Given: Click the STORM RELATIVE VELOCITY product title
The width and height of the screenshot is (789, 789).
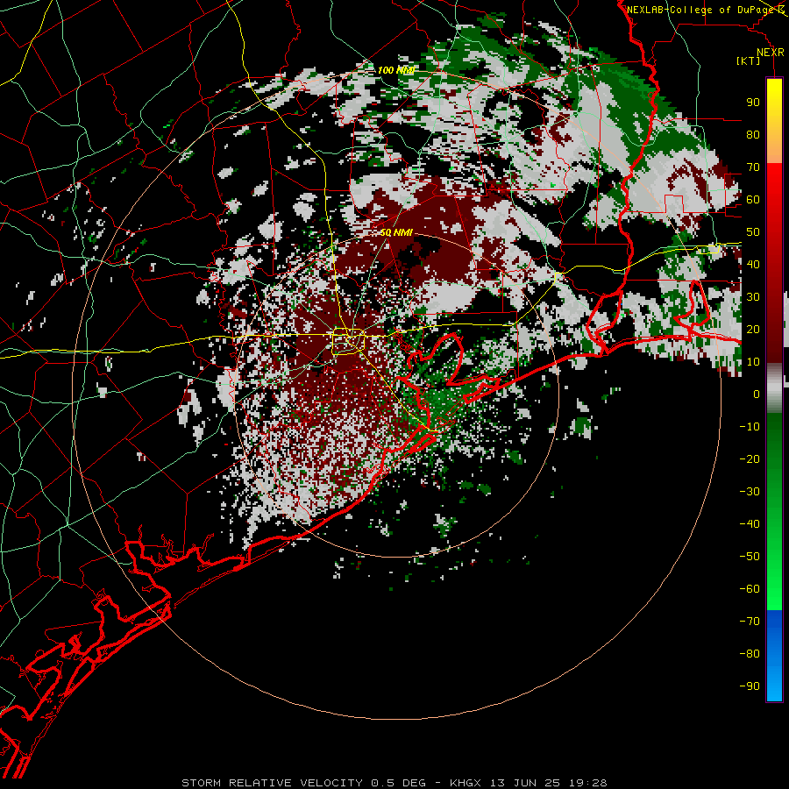Looking at the screenshot, I should 272,783.
